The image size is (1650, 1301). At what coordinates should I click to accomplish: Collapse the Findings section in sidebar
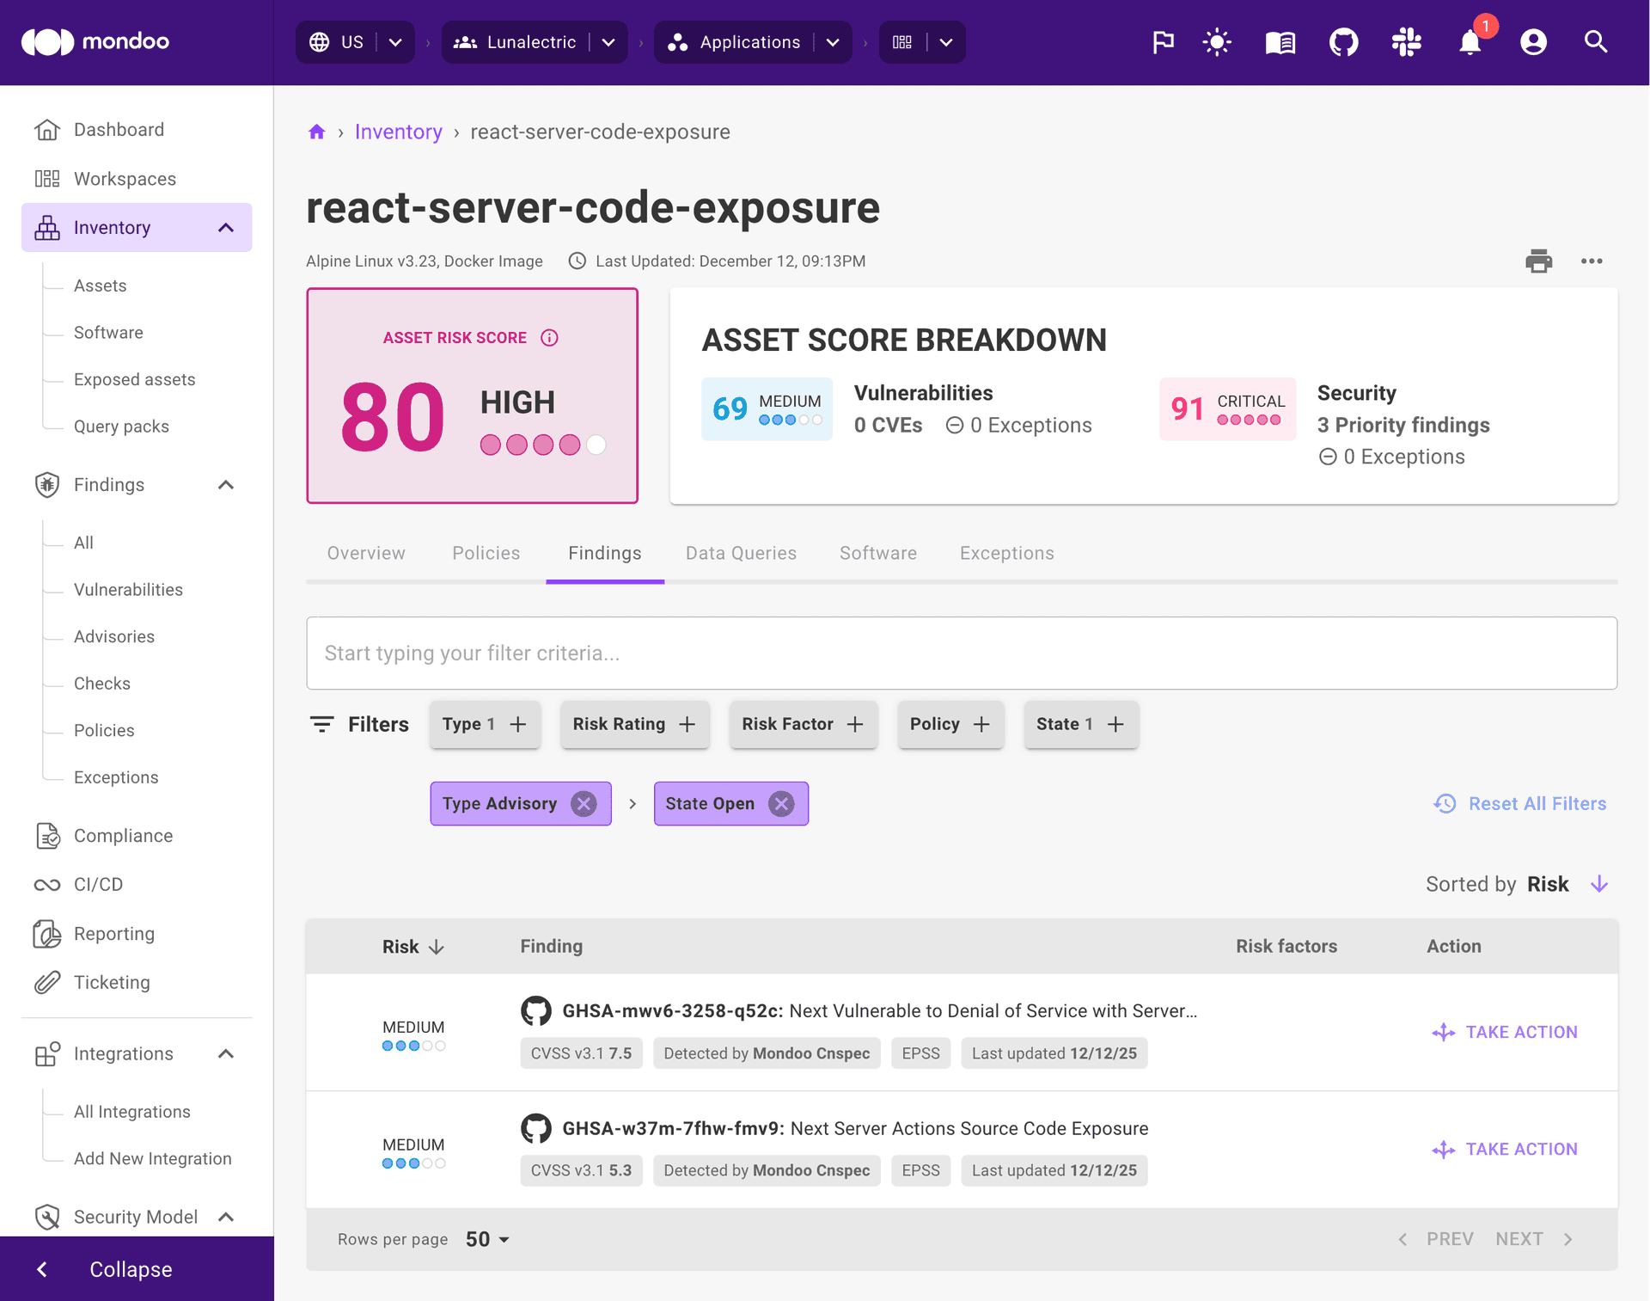coord(225,485)
